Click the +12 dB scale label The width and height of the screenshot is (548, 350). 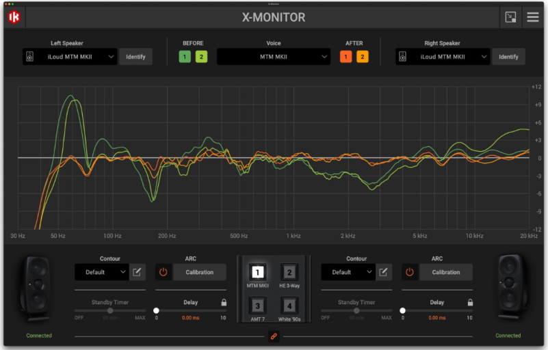[536, 87]
